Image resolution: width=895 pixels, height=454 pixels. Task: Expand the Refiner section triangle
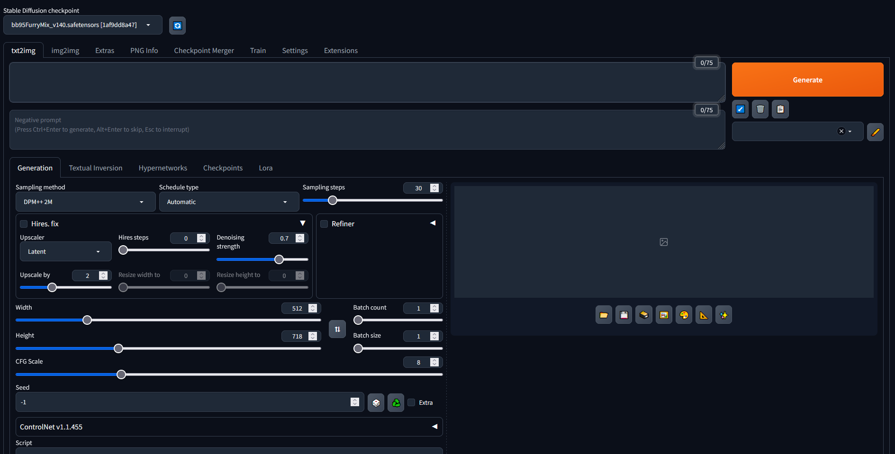[x=433, y=223]
